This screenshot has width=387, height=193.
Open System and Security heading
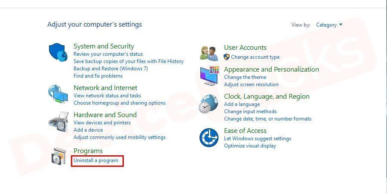tap(104, 46)
